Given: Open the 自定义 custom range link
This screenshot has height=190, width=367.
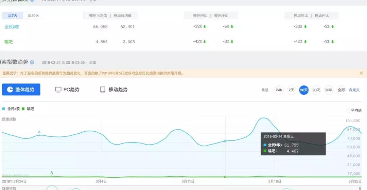Looking at the screenshot, I should (354, 90).
